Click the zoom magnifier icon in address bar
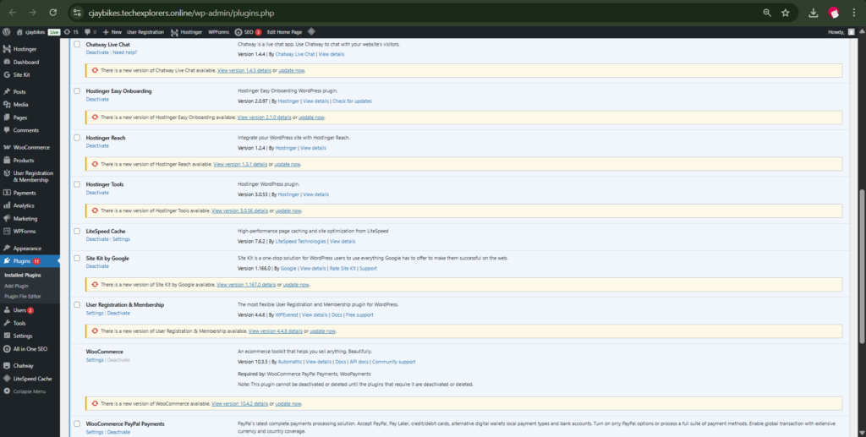Screen dimensions: 866x437 point(766,13)
